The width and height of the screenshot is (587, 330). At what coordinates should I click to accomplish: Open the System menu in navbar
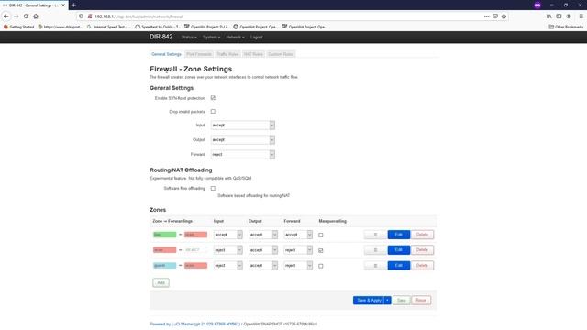pyautogui.click(x=212, y=37)
